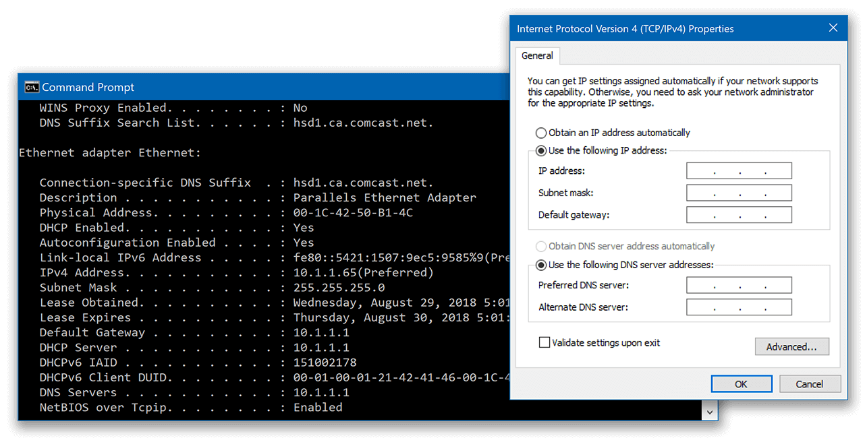Select "Obtain an IP address automatically"
The height and width of the screenshot is (438, 865).
[x=540, y=133]
